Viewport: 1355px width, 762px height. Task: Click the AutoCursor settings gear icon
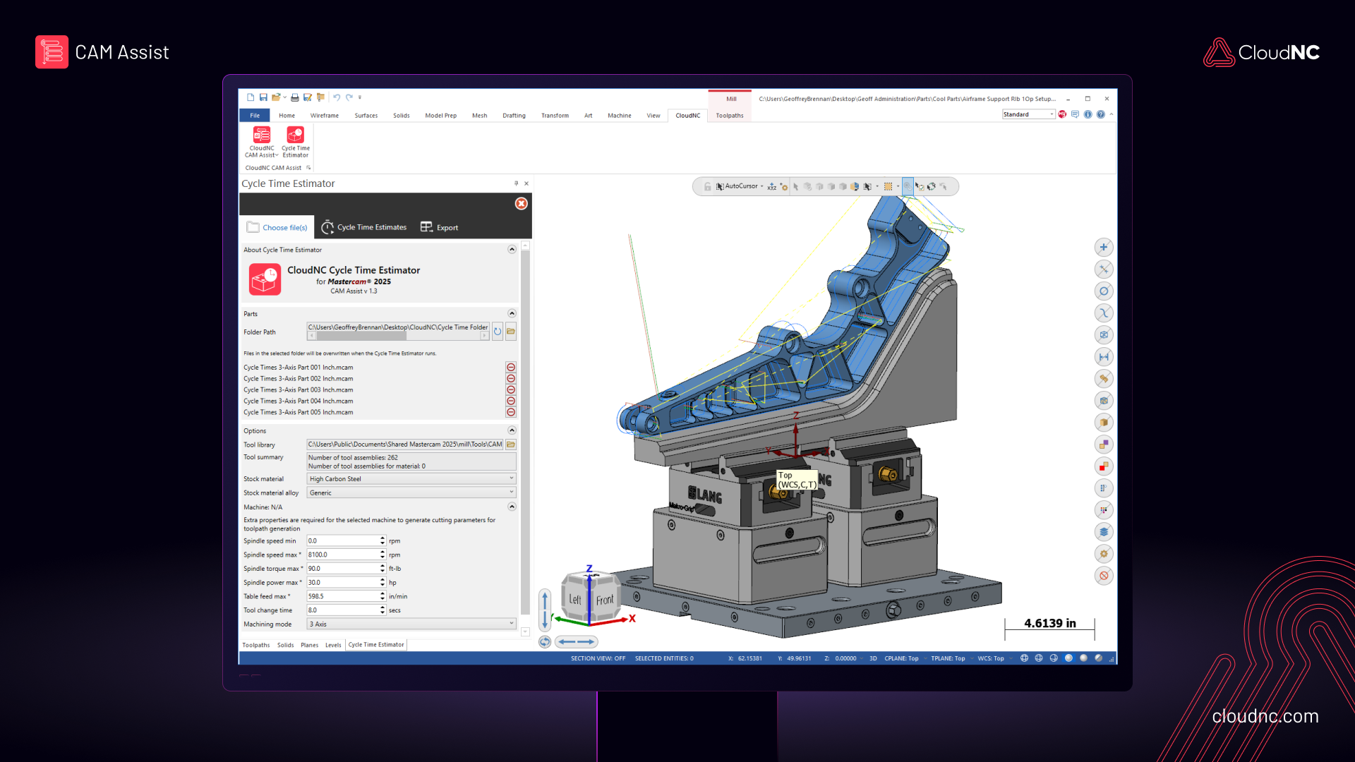[x=783, y=187]
